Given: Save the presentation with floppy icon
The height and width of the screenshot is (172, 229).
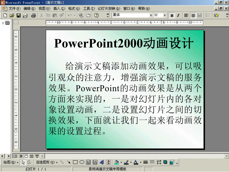Looking at the screenshot, I should click(19, 15).
